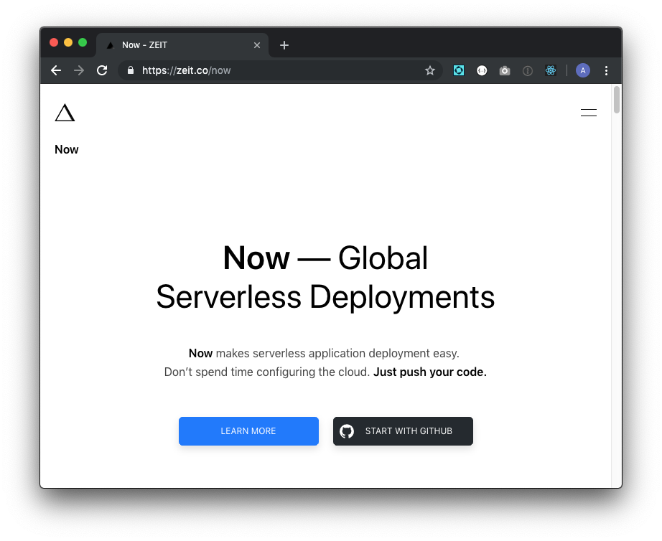Screen dimensions: 662x541
Task: Focus the address bar showing zeit.co/now
Action: pyautogui.click(x=281, y=70)
